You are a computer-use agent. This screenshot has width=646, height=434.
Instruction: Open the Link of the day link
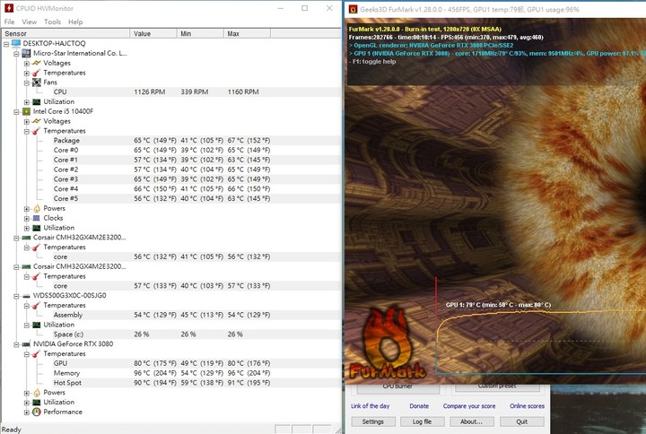tap(370, 406)
